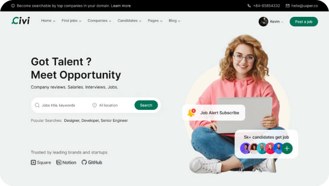Click the location pin icon

94,105
